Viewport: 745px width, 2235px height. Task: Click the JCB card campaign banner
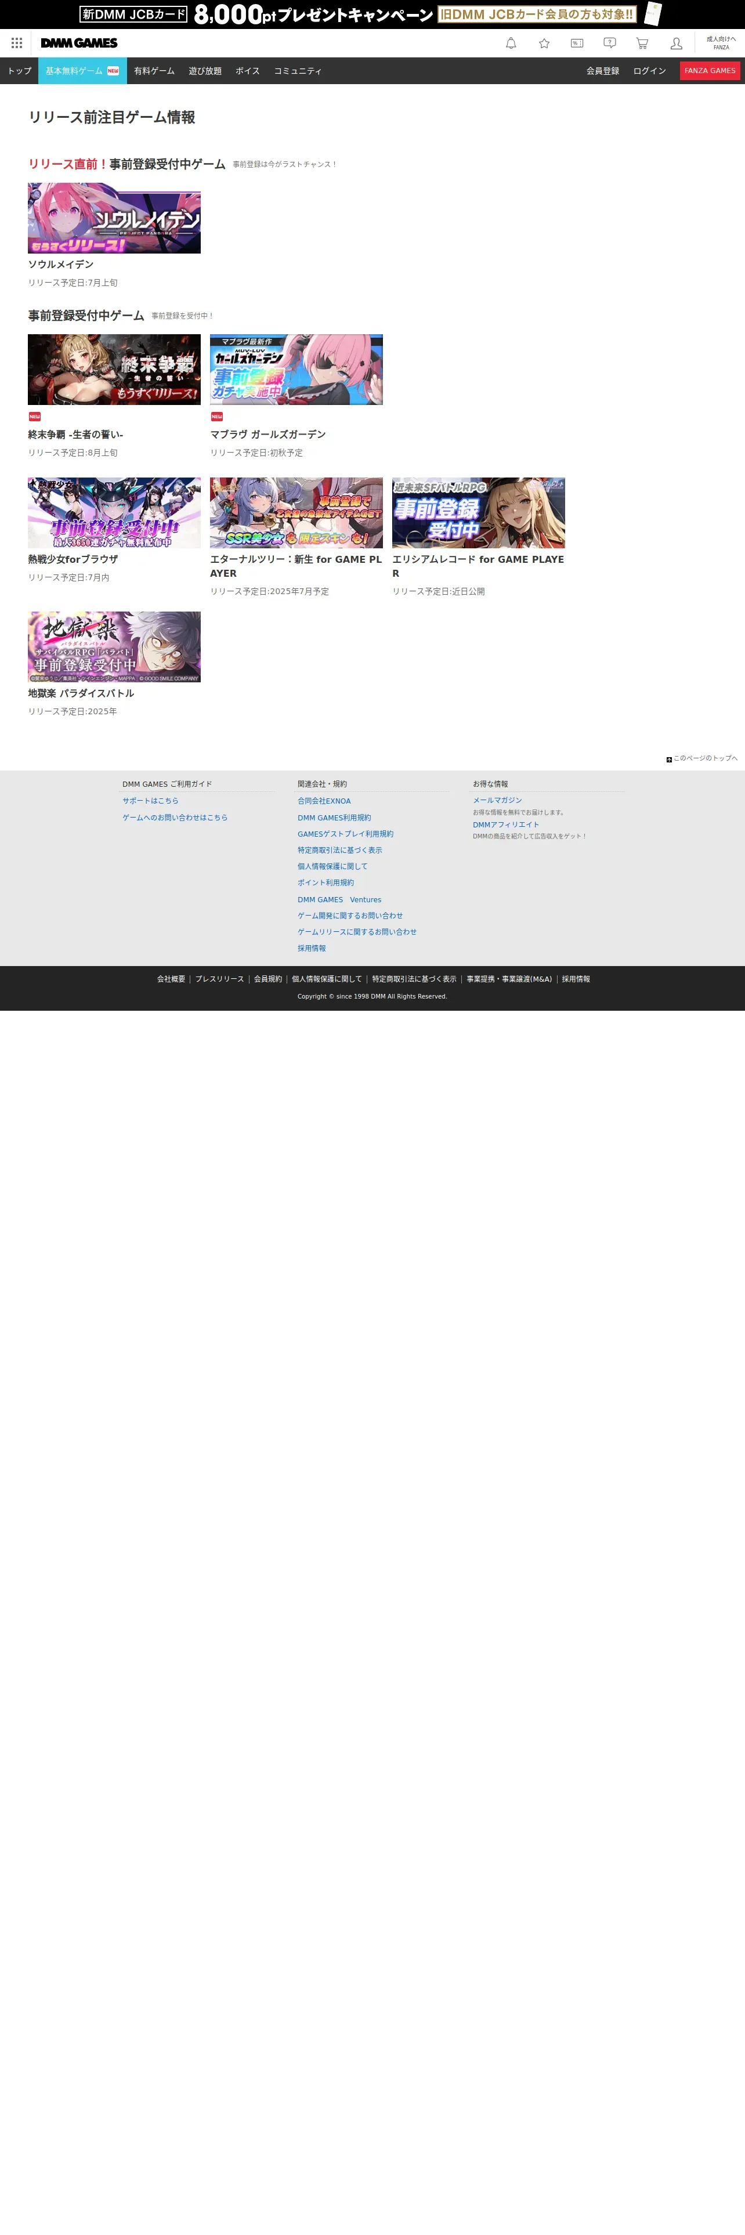(x=372, y=14)
